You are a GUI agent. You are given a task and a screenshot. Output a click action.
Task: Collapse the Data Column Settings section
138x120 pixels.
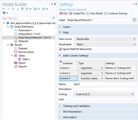[60, 55]
